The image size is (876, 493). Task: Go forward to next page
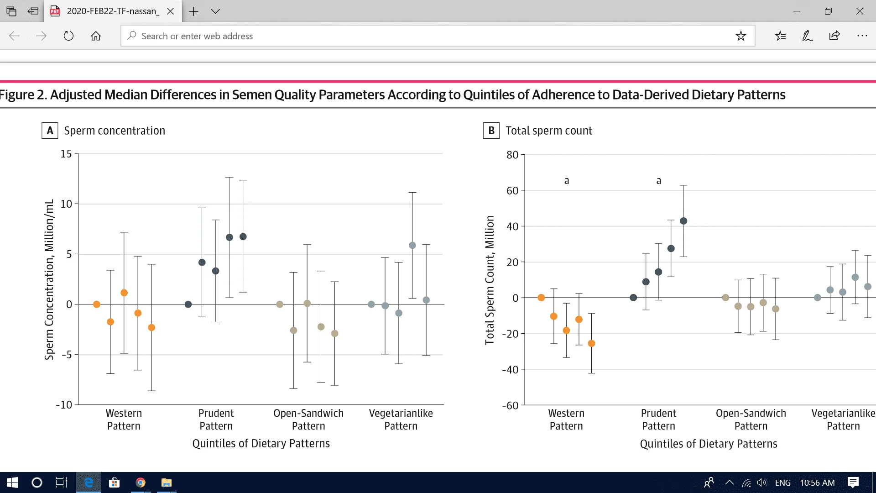(41, 36)
